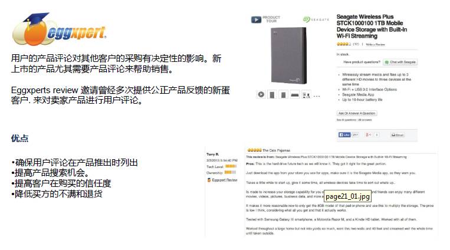Click the Email share button
This screenshot has width=450, height=250.
coord(398,135)
